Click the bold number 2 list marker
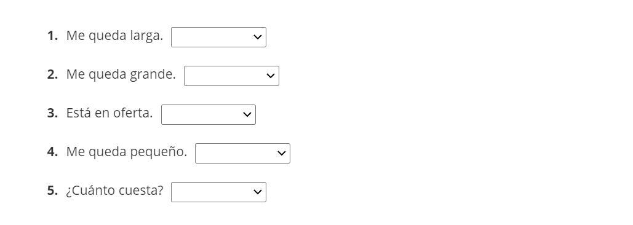 click(52, 74)
